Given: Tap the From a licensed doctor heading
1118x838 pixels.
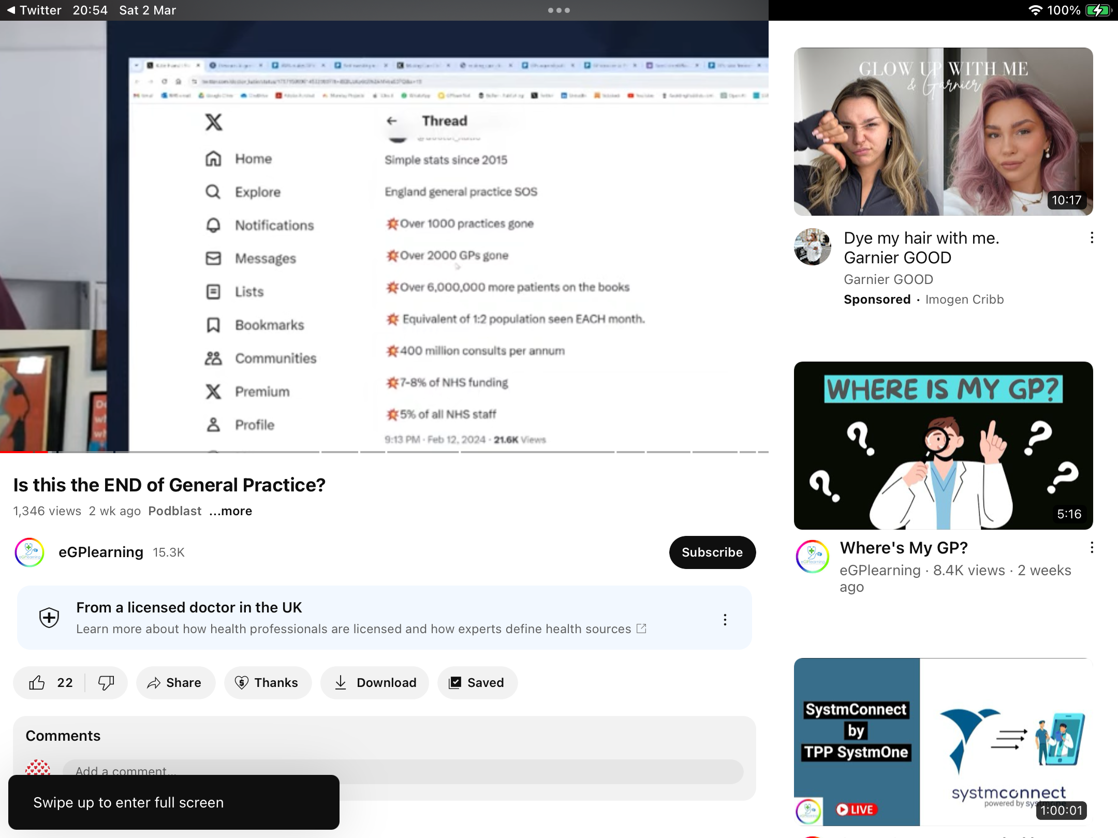Looking at the screenshot, I should coord(189,607).
